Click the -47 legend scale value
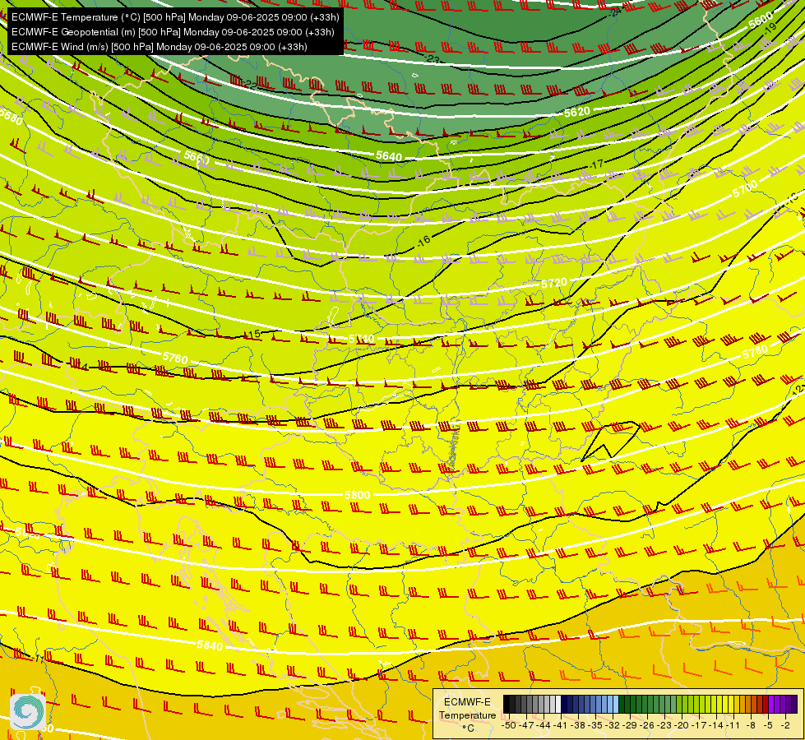This screenshot has height=740, width=805. [526, 726]
